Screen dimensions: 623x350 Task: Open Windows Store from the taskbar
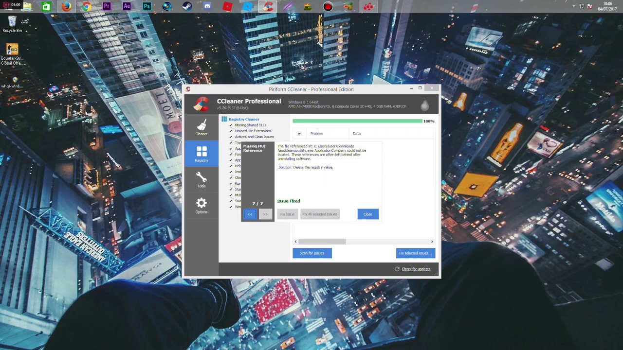(46, 7)
